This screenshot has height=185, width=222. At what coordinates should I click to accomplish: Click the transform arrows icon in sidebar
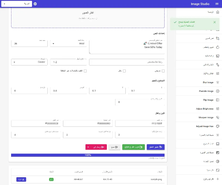218,65
